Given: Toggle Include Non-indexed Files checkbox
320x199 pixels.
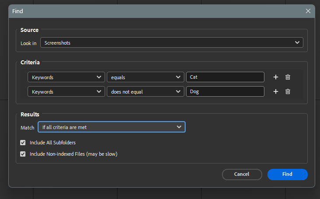Looking at the screenshot, I should coord(23,154).
